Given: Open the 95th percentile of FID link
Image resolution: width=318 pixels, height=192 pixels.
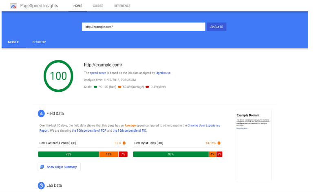Looking at the screenshot, I should [x=129, y=130].
